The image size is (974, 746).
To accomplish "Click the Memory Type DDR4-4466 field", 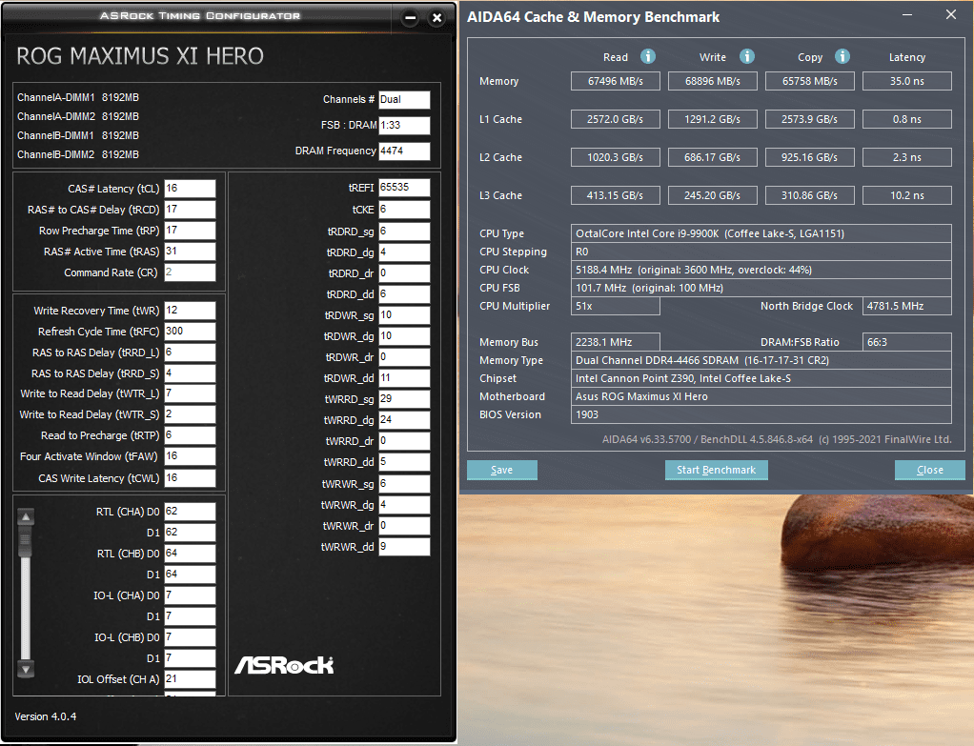I will pyautogui.click(x=761, y=360).
